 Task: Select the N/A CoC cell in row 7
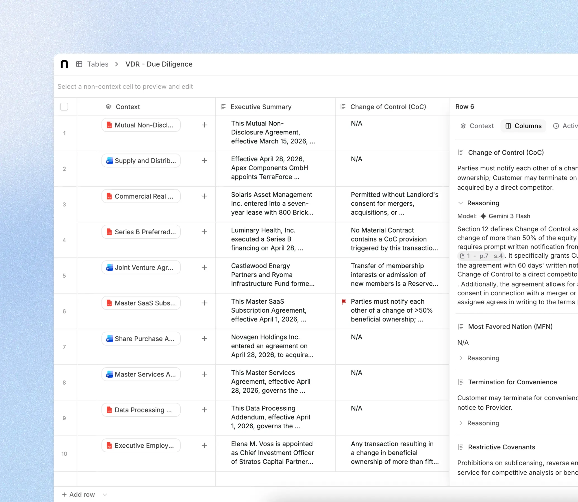pyautogui.click(x=392, y=347)
